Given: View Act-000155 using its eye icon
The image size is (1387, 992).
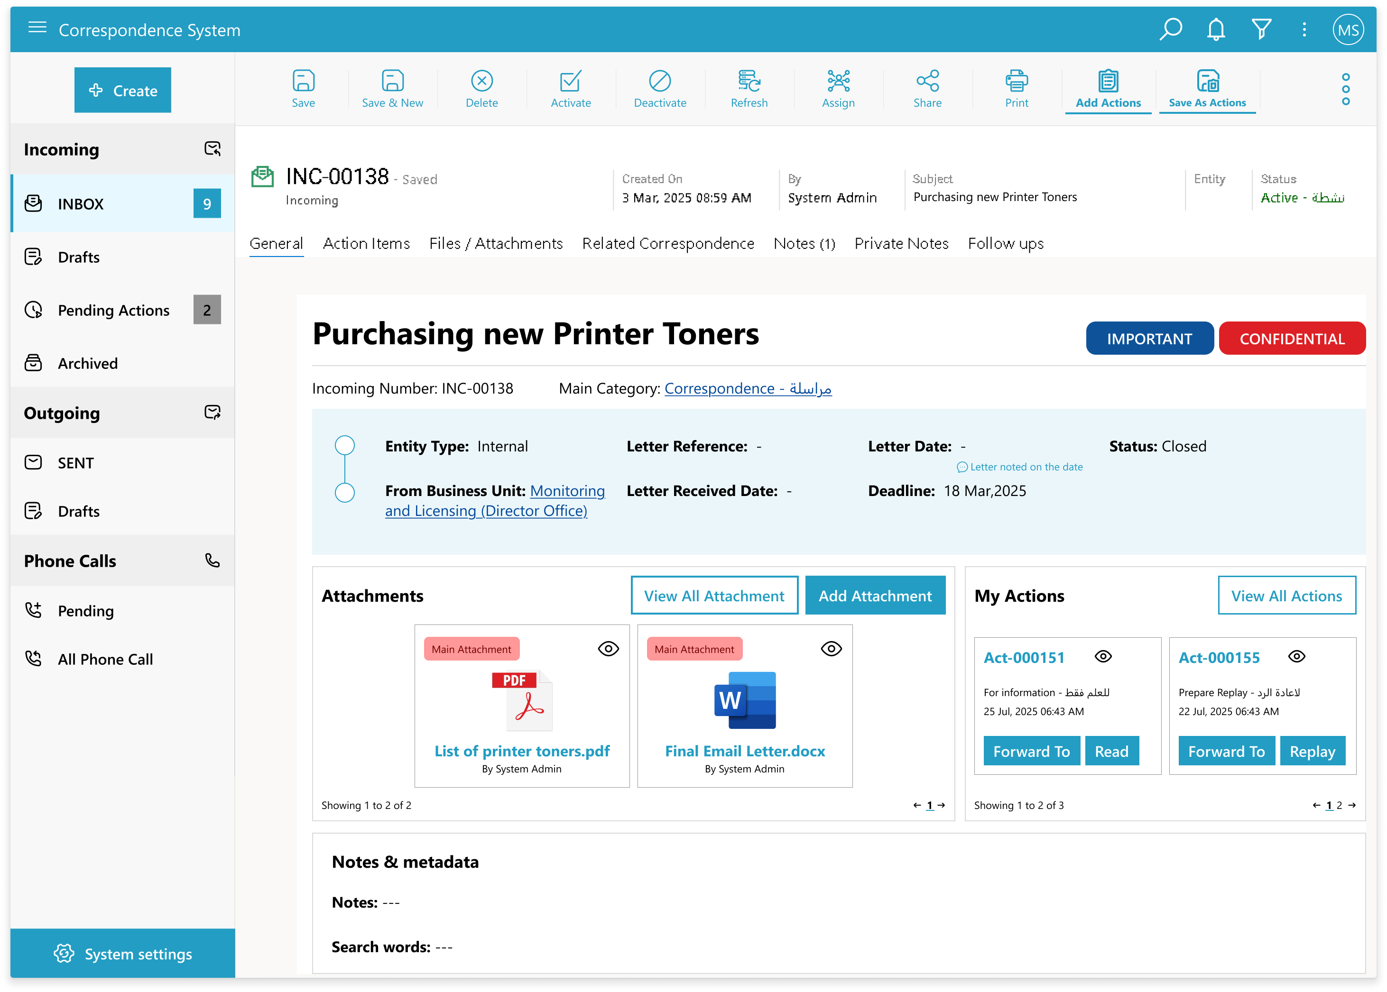Looking at the screenshot, I should click(x=1296, y=657).
